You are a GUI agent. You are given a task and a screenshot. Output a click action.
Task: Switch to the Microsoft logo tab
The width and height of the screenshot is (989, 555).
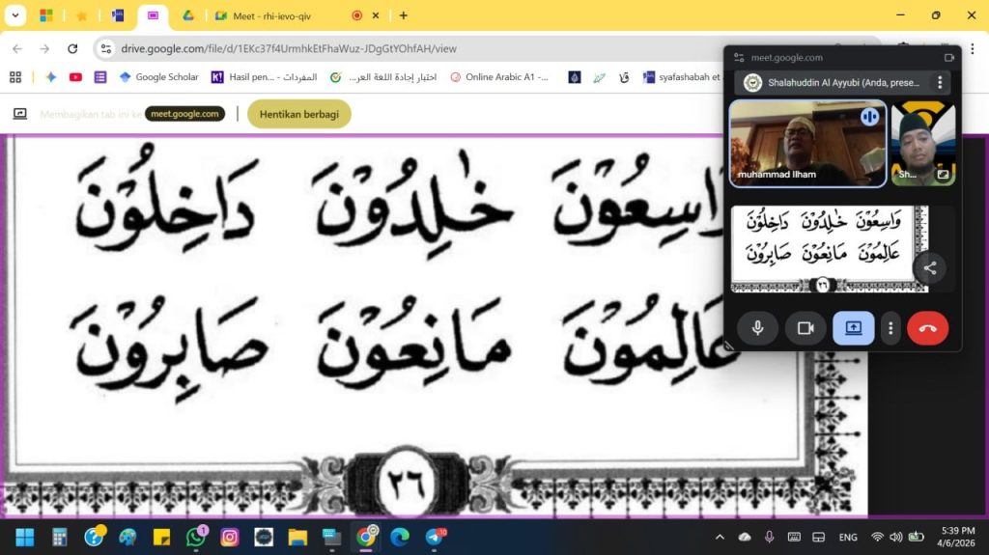(46, 15)
